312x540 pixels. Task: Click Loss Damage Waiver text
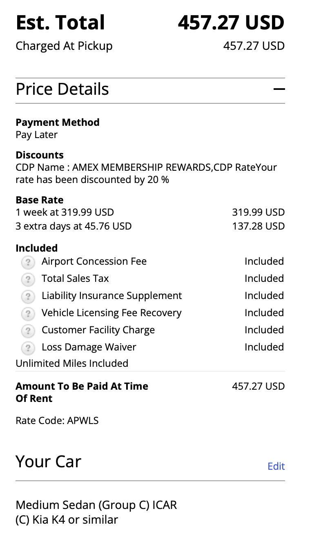[89, 347]
